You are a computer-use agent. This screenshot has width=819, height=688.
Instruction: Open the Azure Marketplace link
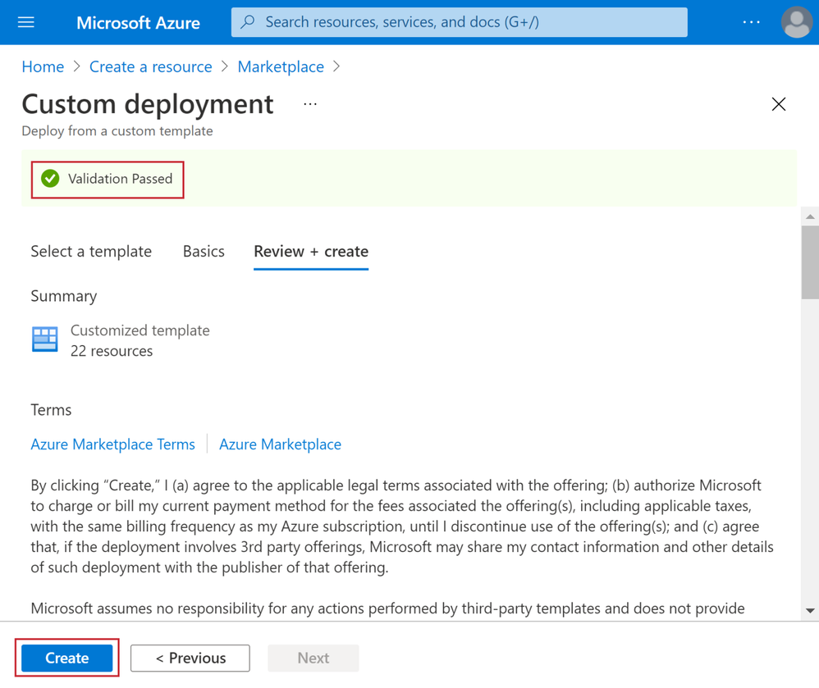(280, 444)
